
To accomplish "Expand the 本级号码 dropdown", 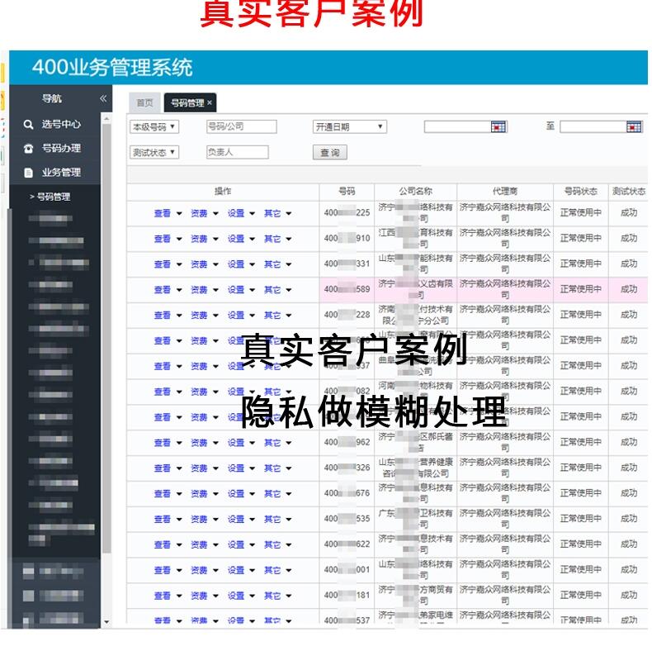I will point(154,127).
